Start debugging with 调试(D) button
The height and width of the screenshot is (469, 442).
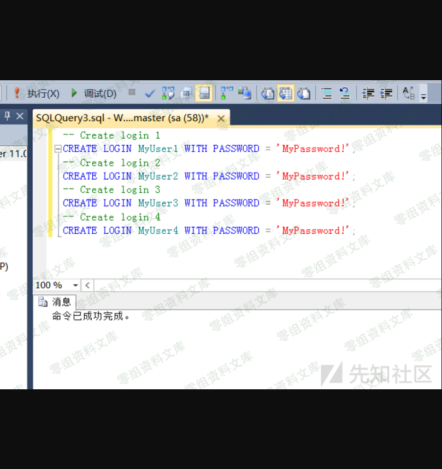point(93,93)
